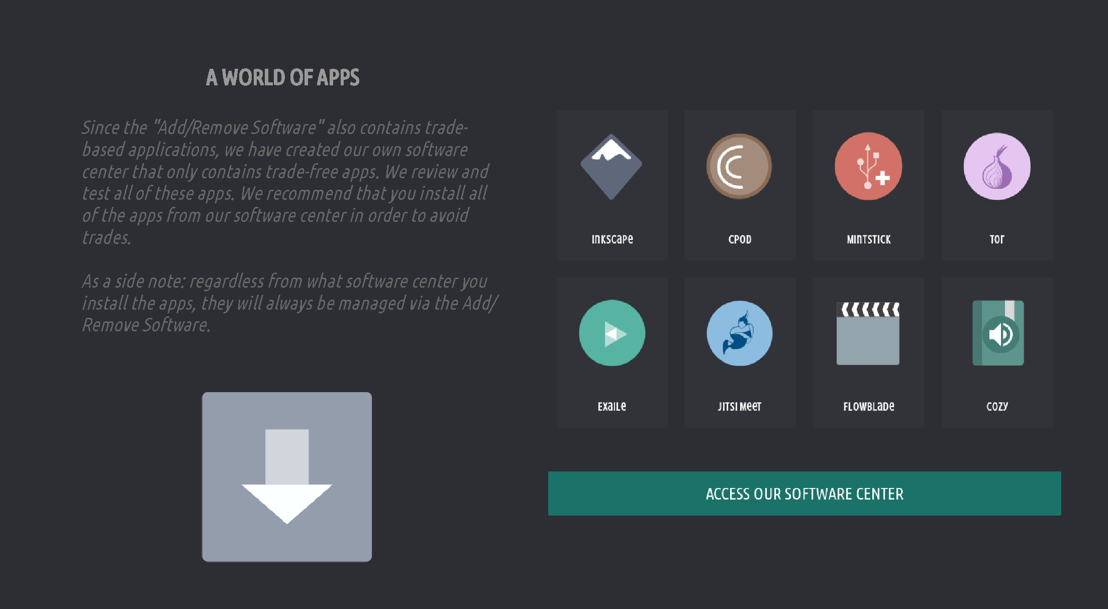
Task: Select the brown CPod circle icon
Action: [739, 166]
